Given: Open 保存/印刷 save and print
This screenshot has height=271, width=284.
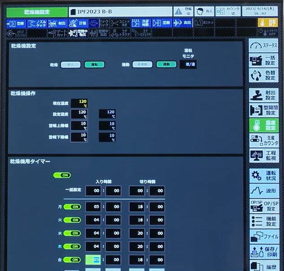Looking at the screenshot, I should tap(265, 252).
